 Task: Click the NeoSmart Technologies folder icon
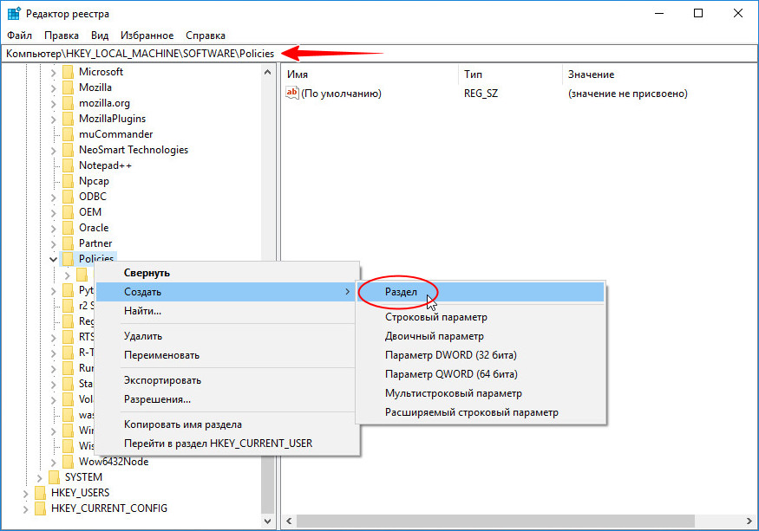[69, 150]
